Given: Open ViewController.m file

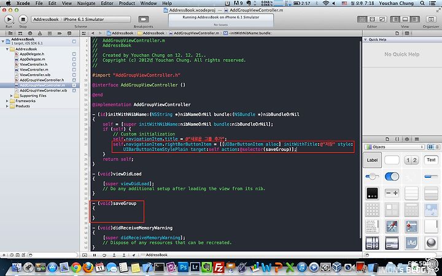Looking at the screenshot, I should tap(34, 69).
